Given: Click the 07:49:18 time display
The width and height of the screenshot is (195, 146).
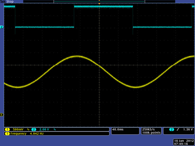Looking at the screenshot, I should pos(181,144).
